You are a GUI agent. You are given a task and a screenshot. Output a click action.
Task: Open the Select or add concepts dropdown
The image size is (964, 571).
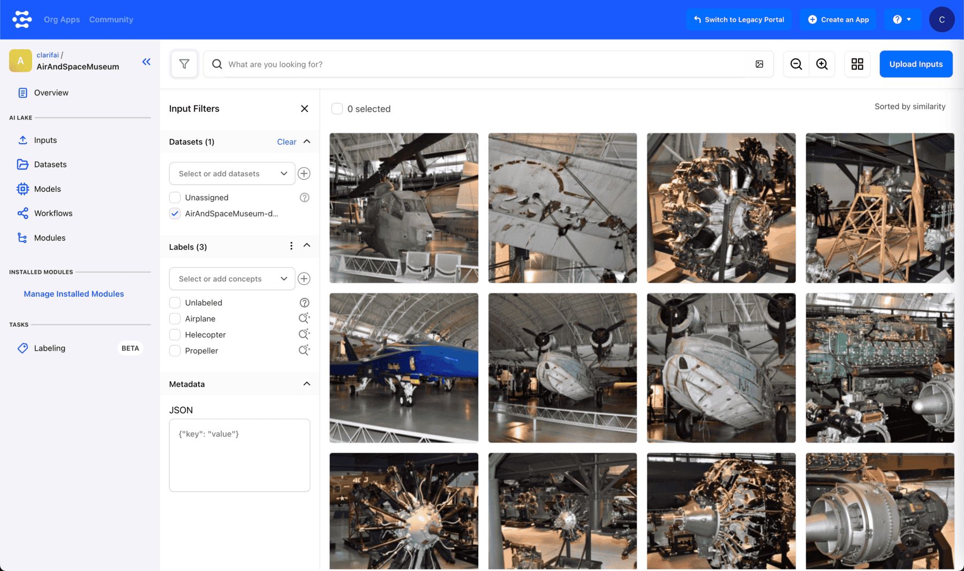point(232,279)
